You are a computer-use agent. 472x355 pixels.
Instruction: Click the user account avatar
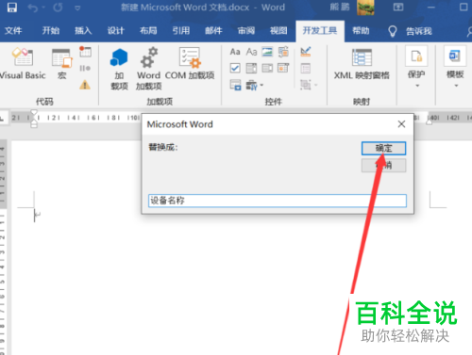[x=365, y=8]
